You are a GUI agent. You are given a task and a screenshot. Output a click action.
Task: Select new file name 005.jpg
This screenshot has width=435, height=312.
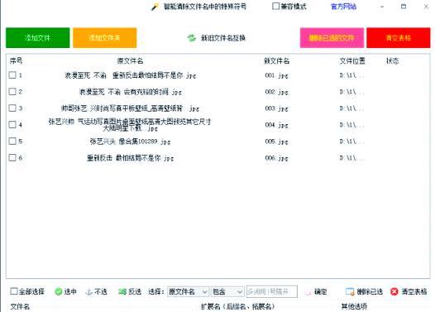click(x=276, y=142)
